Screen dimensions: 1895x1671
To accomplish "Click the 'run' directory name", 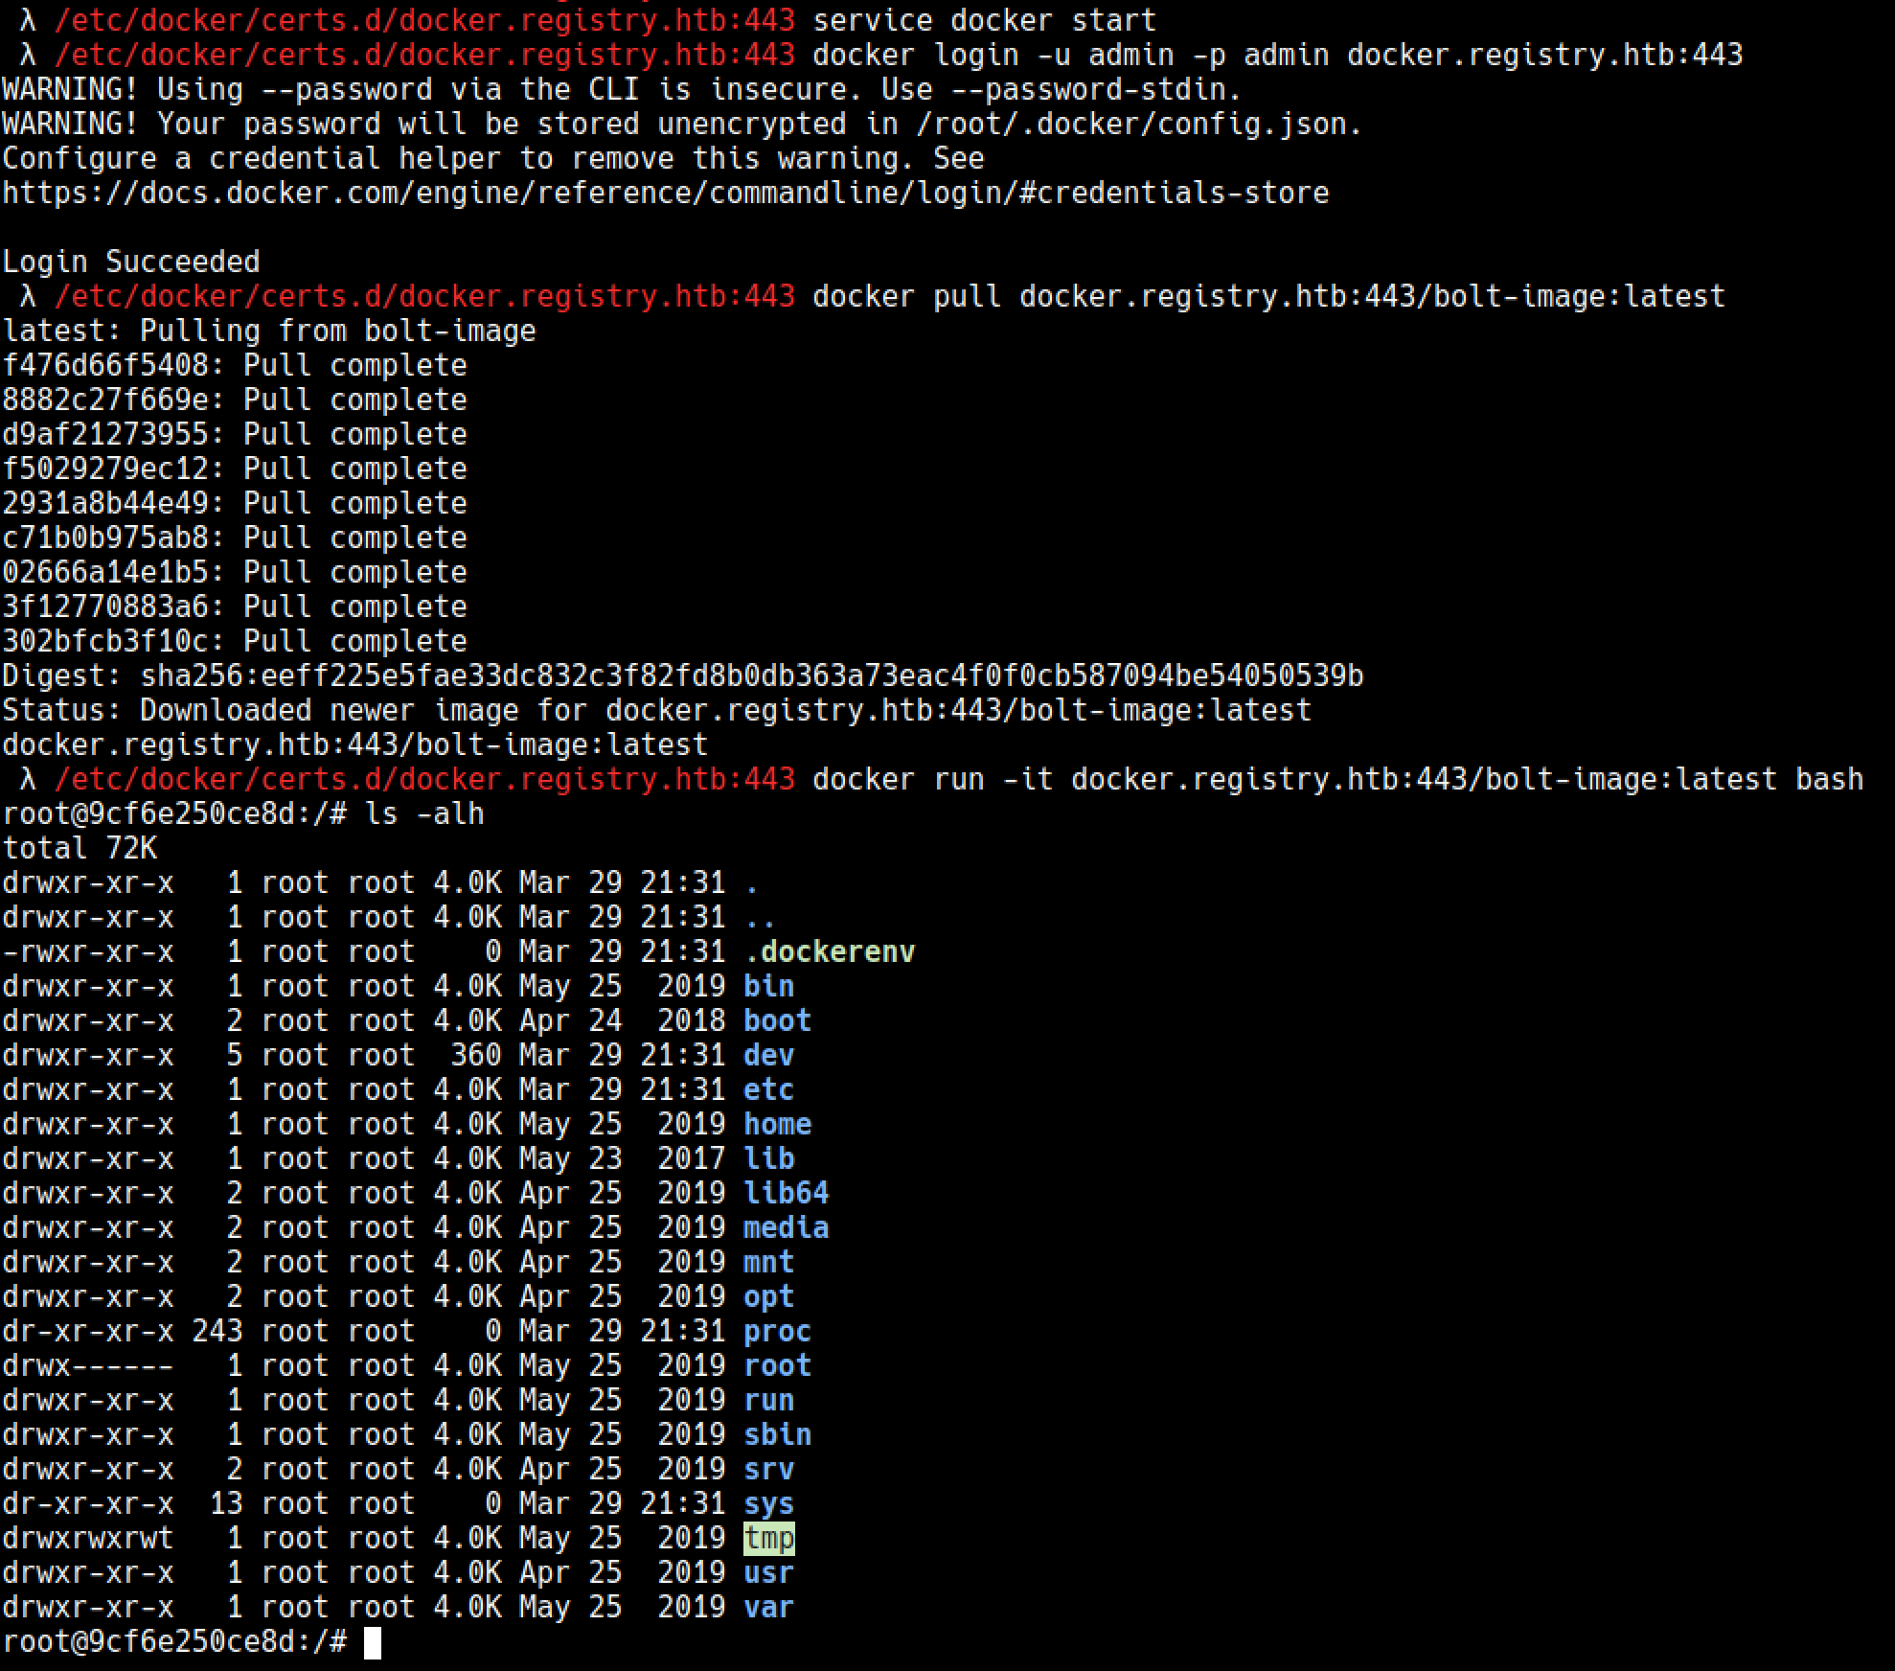I will tap(769, 1400).
